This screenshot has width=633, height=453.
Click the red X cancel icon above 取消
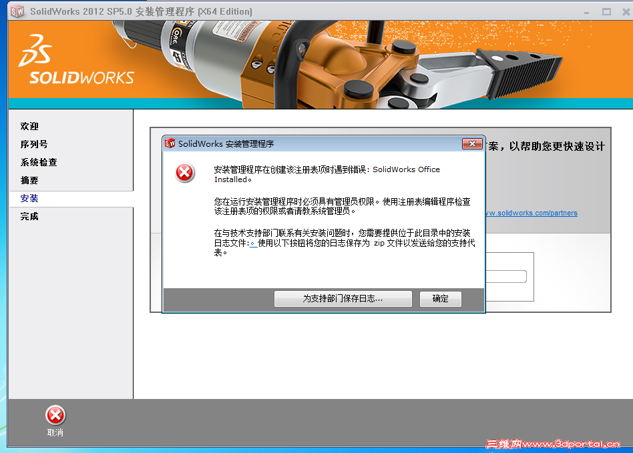click(55, 416)
